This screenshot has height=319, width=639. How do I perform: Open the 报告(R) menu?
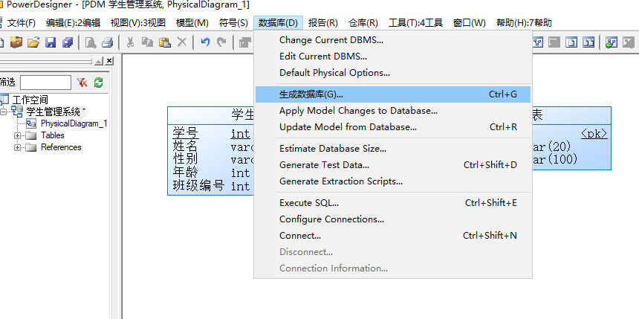(x=322, y=23)
